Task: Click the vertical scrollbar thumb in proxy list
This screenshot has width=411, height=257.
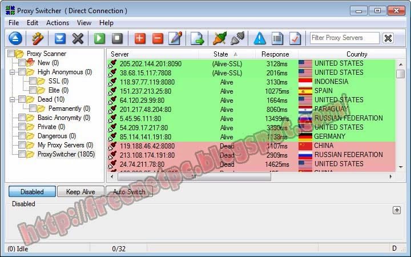Action: tap(401, 74)
